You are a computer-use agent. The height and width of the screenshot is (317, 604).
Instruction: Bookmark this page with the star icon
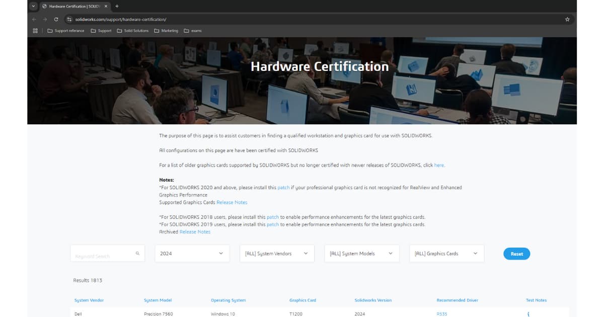(x=567, y=19)
